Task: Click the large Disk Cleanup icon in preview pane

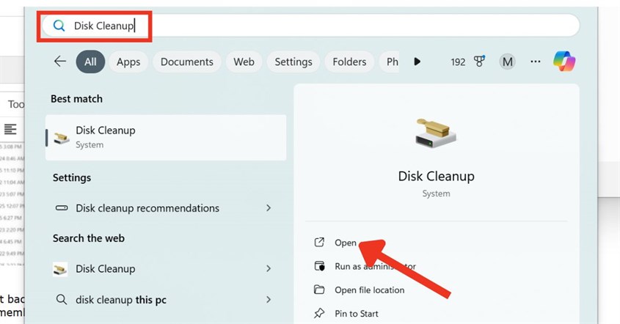Action: (x=436, y=133)
